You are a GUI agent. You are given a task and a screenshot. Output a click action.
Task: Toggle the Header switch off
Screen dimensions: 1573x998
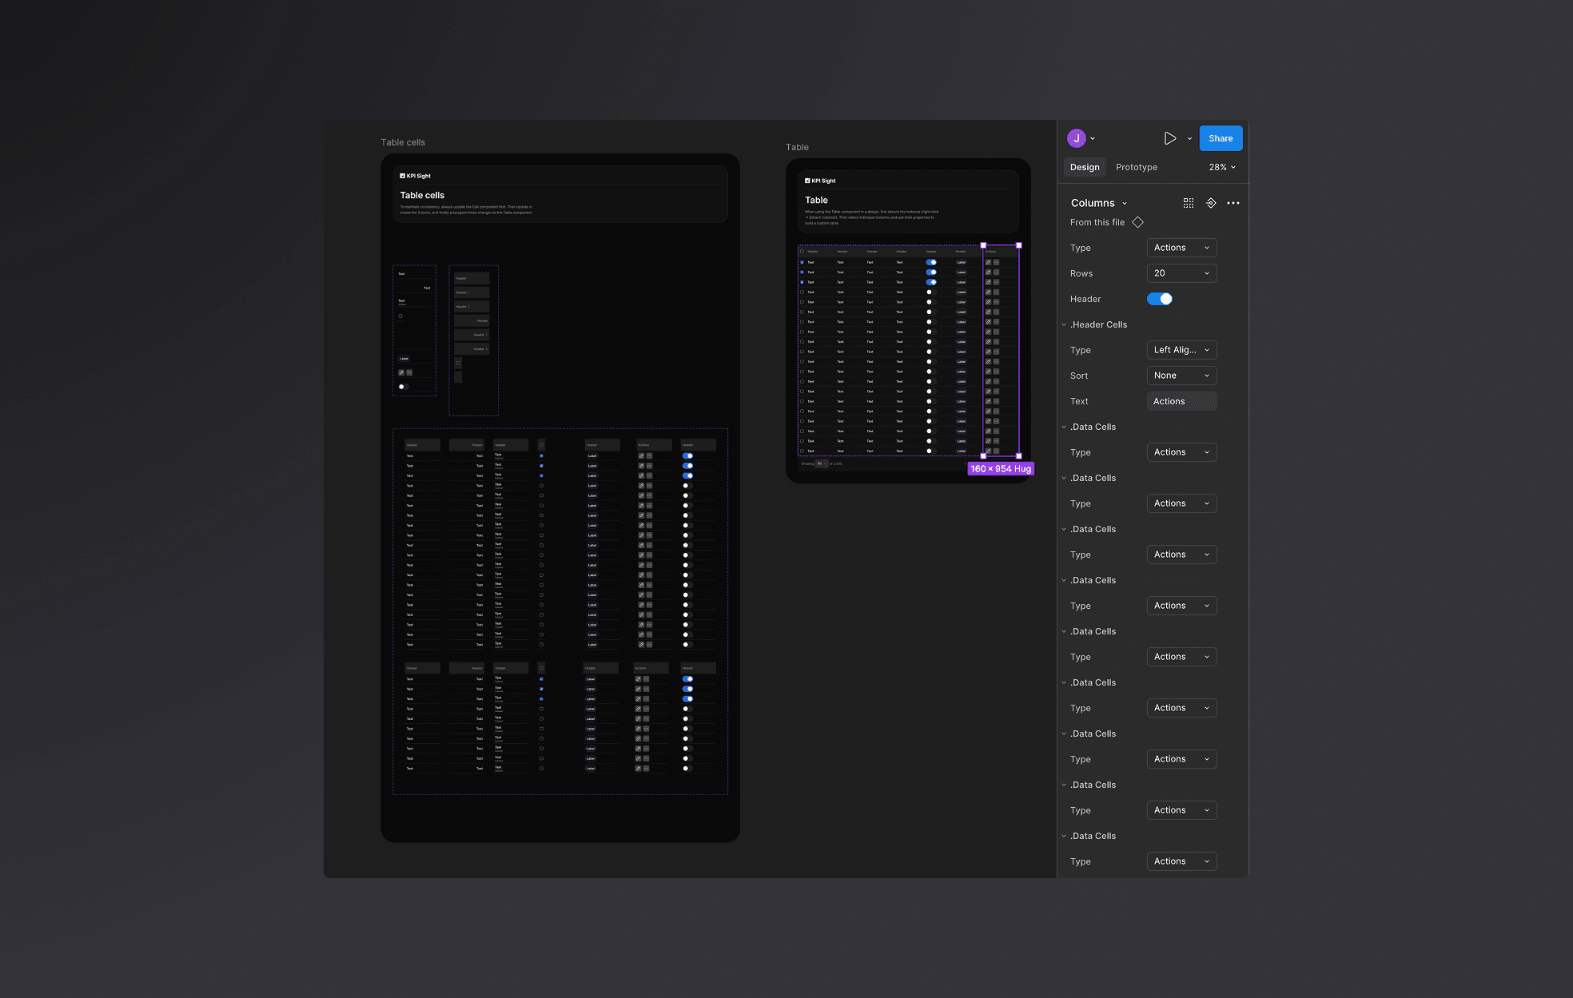click(1160, 299)
